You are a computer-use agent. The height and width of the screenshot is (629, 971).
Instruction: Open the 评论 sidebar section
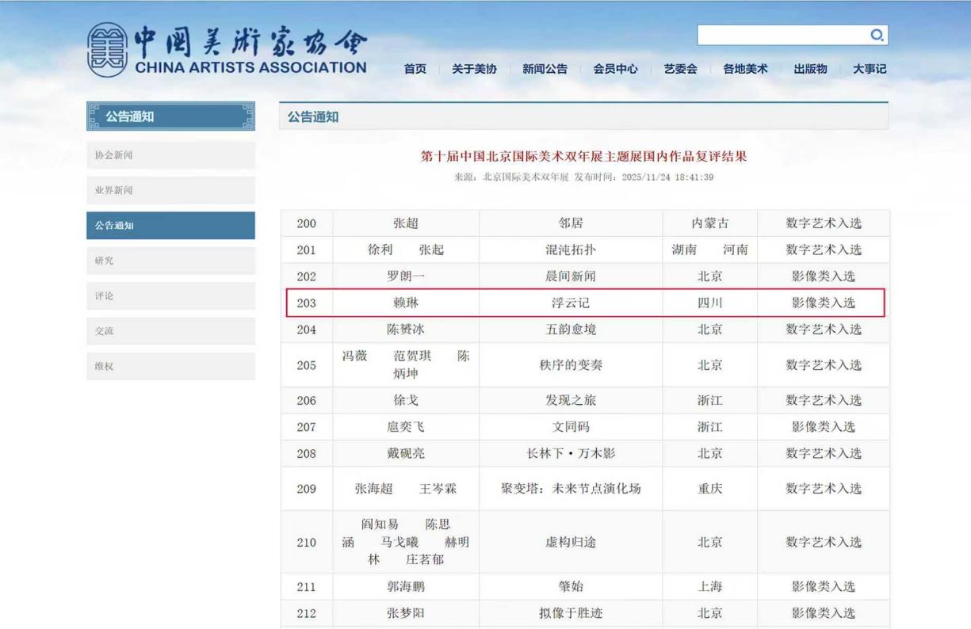[x=170, y=296]
